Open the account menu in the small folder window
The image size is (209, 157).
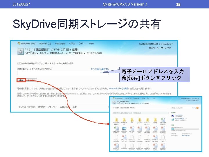pyautogui.click(x=190, y=98)
